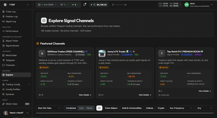The width and height of the screenshot is (217, 118).
Task: Click the shield icon next to $0
Action: 113,5
